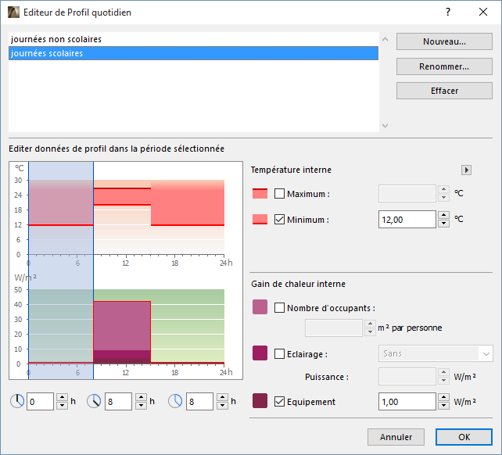Click the Eclairage magenta color icon
This screenshot has height=455, width=502.
click(x=260, y=353)
